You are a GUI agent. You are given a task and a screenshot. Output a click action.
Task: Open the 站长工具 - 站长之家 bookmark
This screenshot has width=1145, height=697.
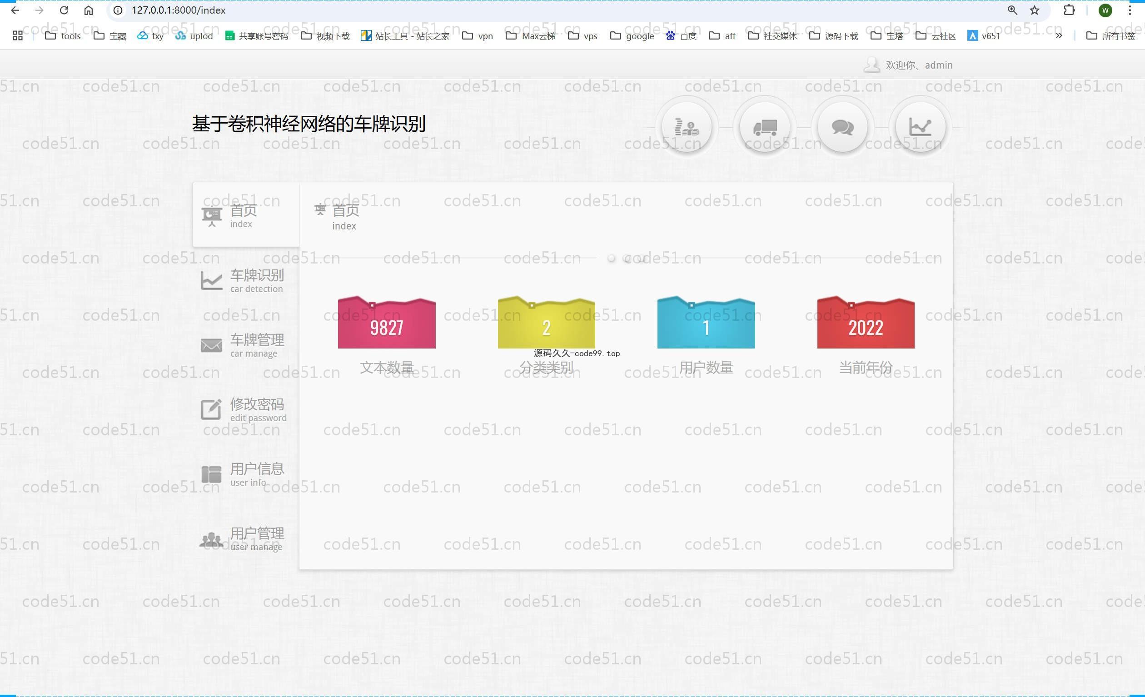click(x=405, y=36)
